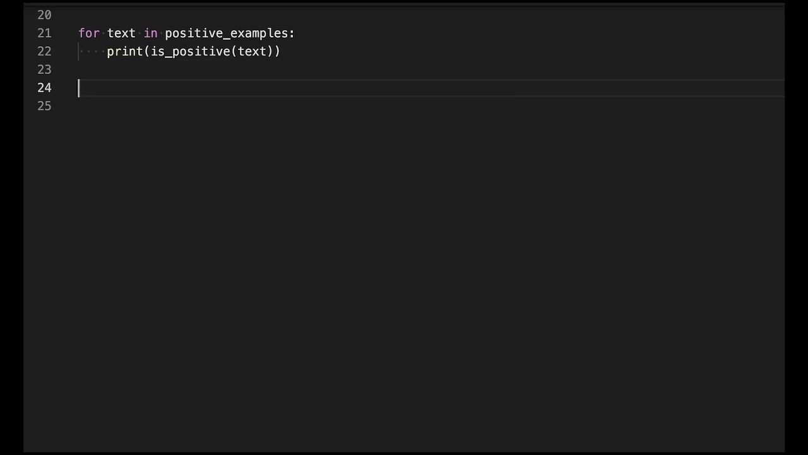The width and height of the screenshot is (808, 455).
Task: Click the 'positive_examples' identifier
Action: [226, 33]
